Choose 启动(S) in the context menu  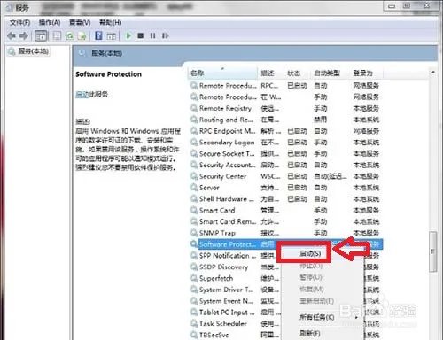(310, 253)
